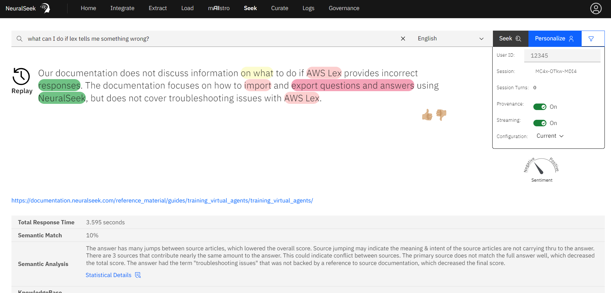Open the mAIstro tab
This screenshot has width=611, height=293.
[x=219, y=8]
